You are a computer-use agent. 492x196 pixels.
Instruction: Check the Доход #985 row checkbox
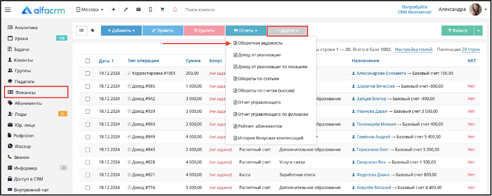click(88, 86)
